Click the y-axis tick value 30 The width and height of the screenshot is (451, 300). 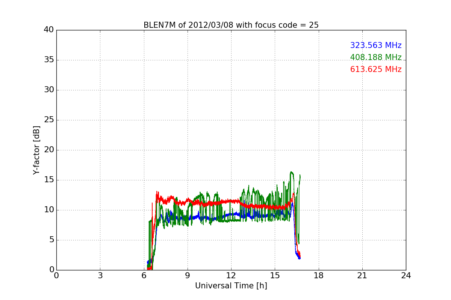[x=49, y=90]
